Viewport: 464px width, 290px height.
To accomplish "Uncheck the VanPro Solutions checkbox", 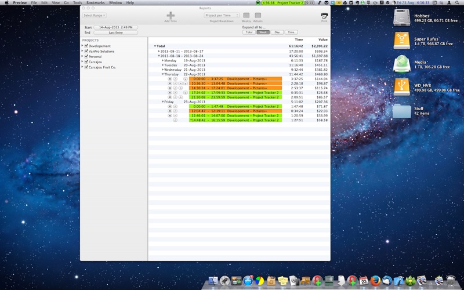I will pyautogui.click(x=86, y=51).
